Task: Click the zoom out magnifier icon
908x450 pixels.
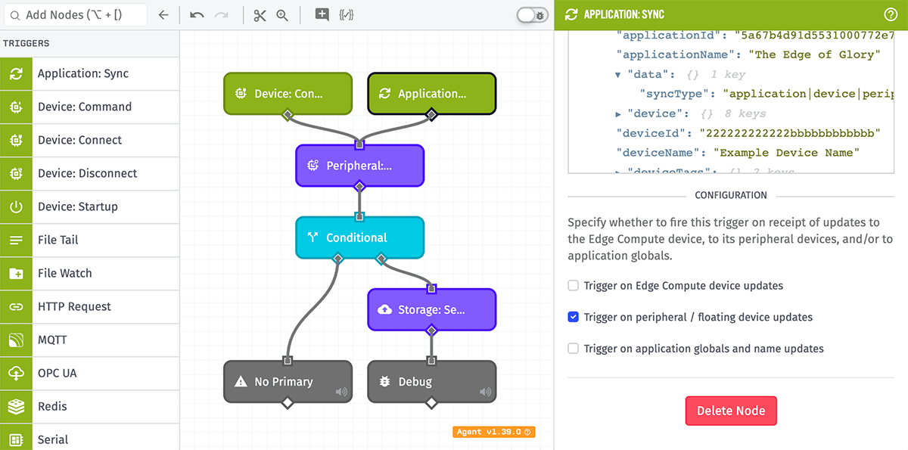Action: [281, 14]
